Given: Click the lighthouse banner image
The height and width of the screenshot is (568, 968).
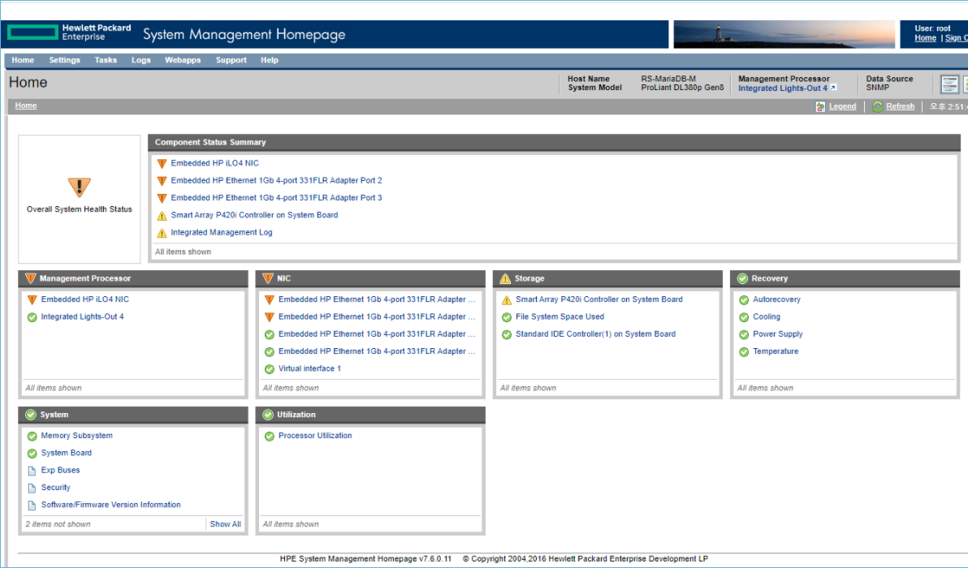Looking at the screenshot, I should point(784,34).
